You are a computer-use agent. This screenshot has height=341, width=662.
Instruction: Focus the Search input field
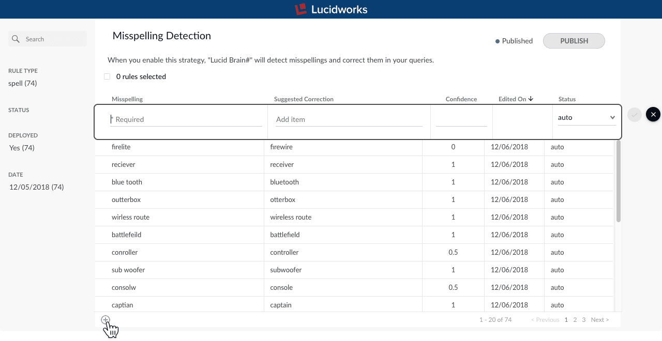click(48, 39)
